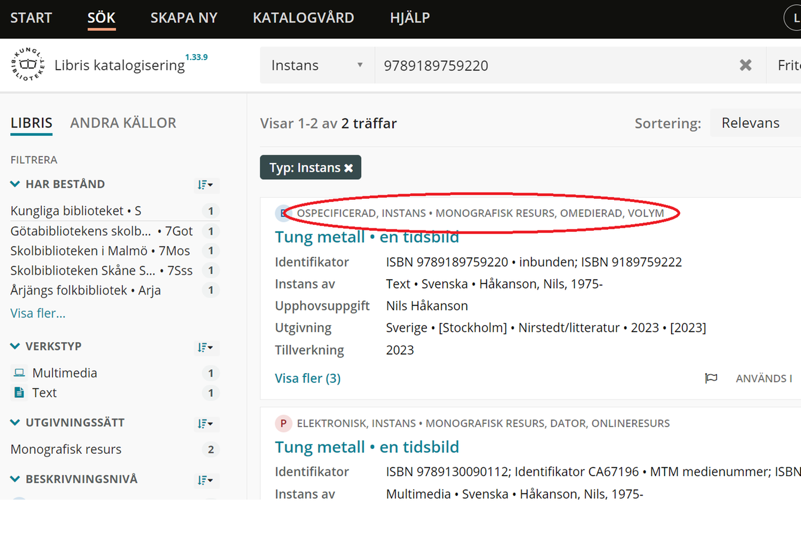Open sort options for Utgivningssätt facet
The height and width of the screenshot is (534, 801).
[x=205, y=424]
